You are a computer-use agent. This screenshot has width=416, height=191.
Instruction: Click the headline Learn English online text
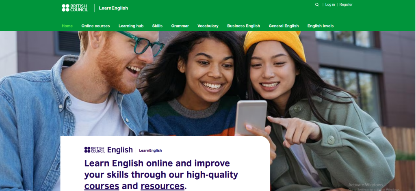click(157, 163)
